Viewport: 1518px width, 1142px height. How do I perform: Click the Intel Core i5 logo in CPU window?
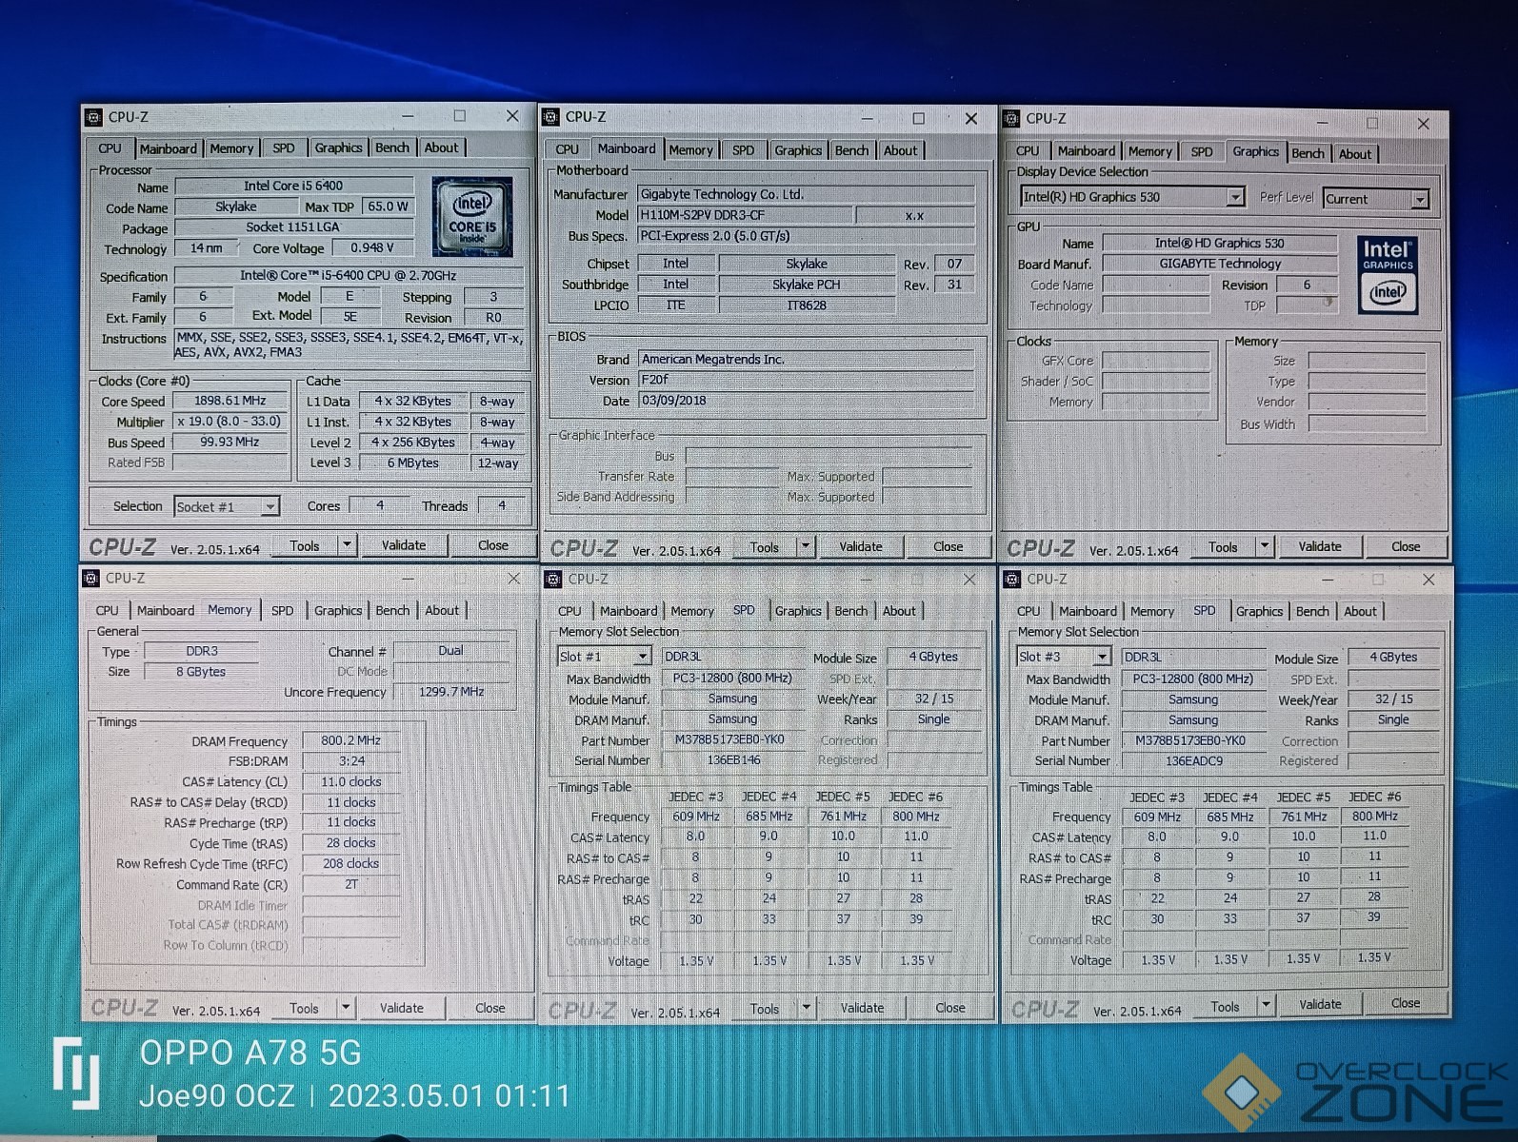[x=472, y=217]
